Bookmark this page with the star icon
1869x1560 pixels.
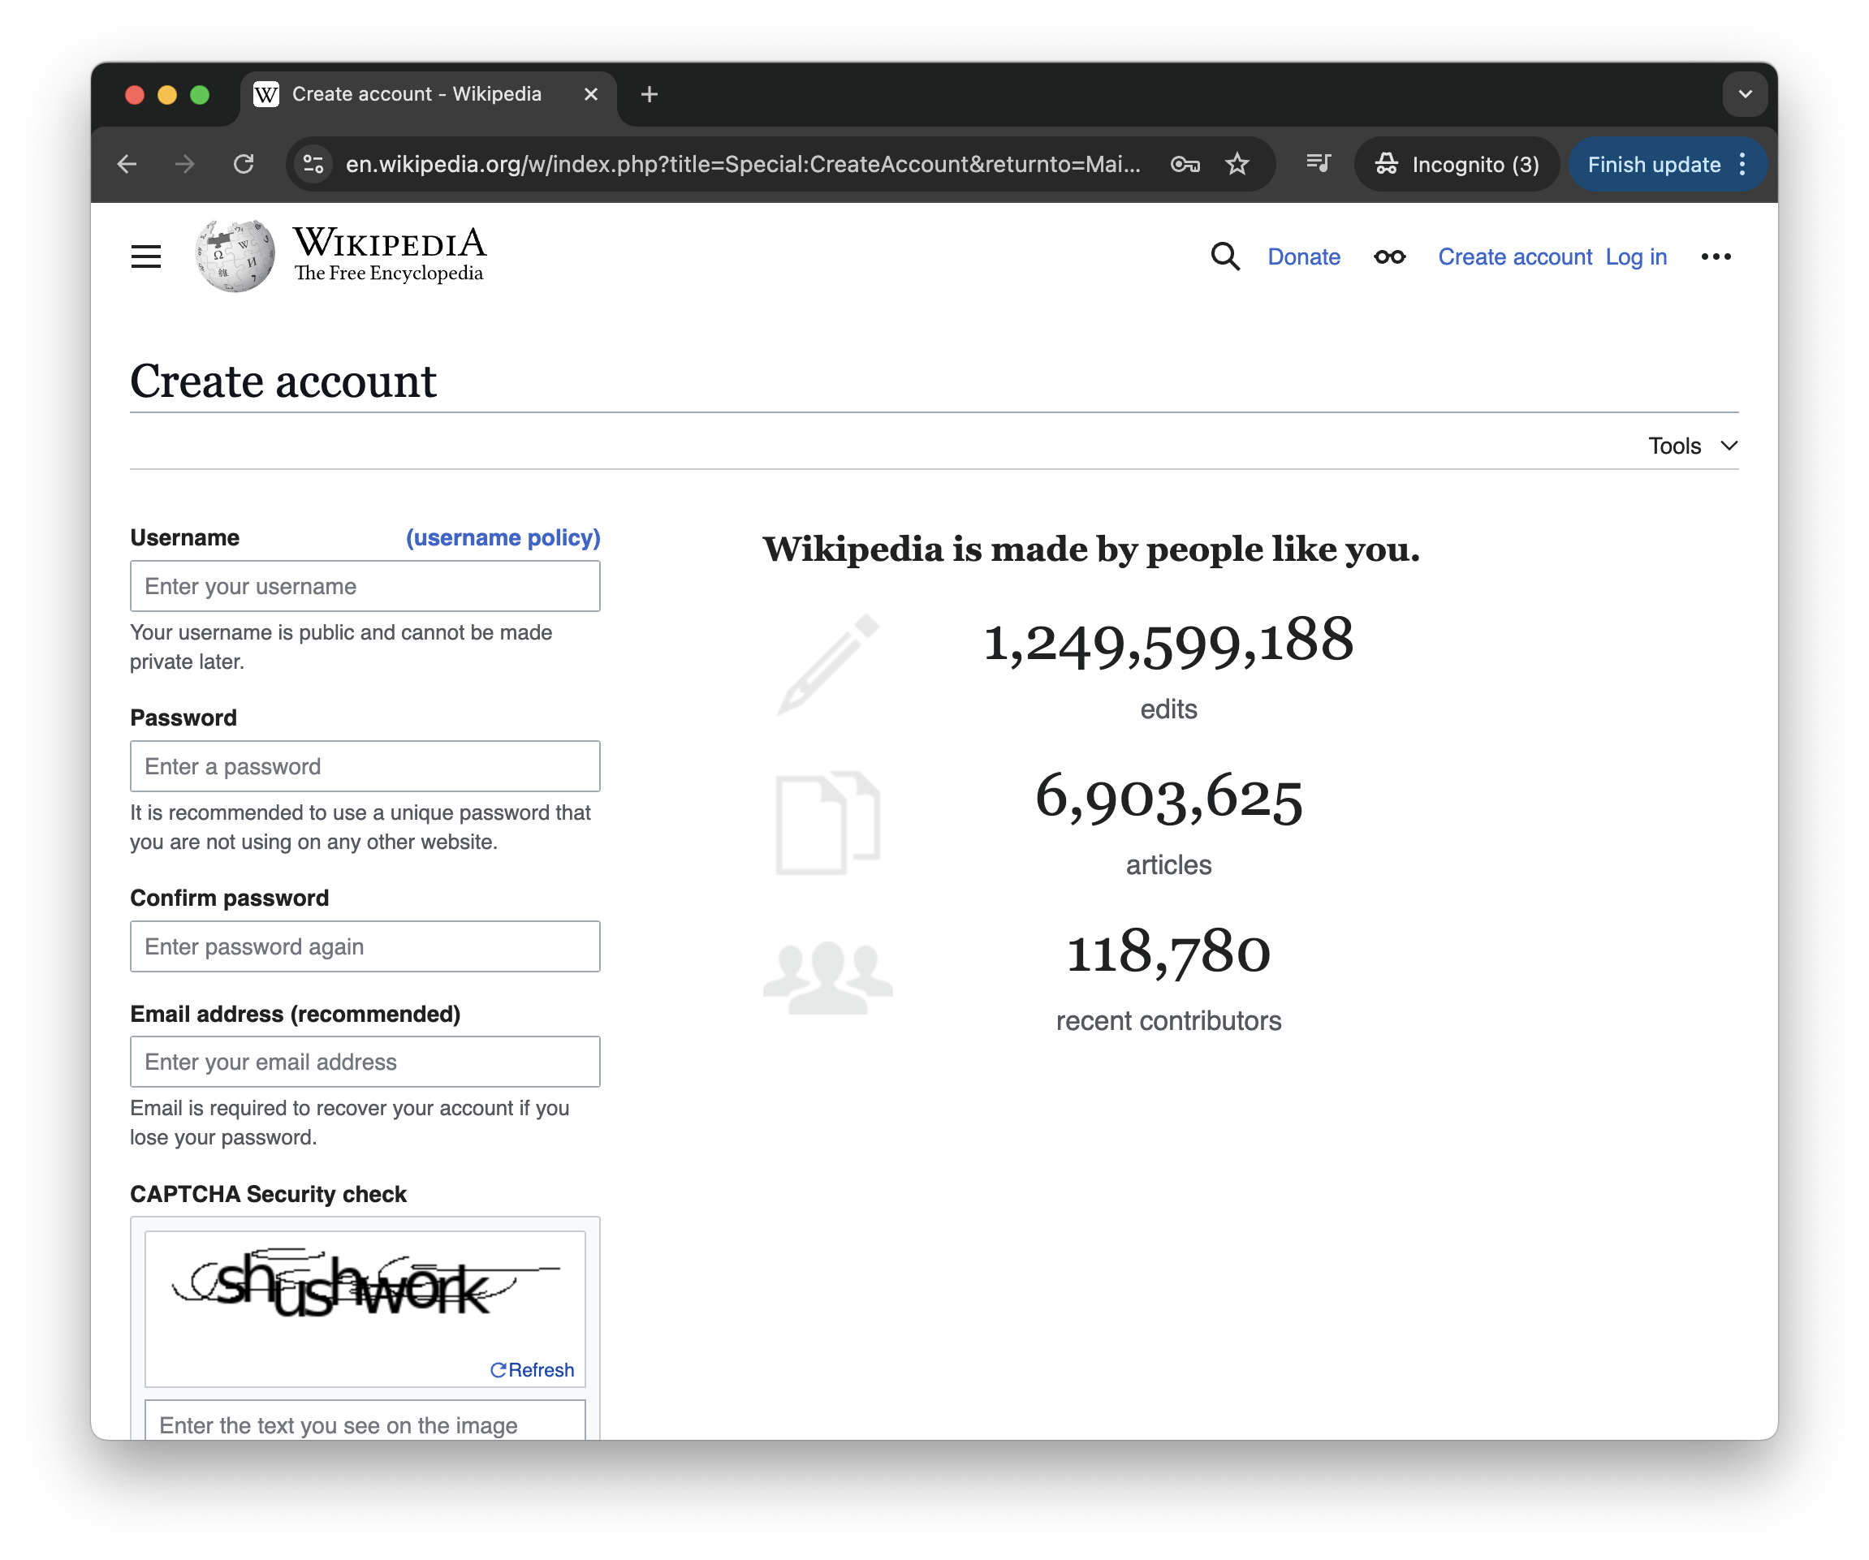pyautogui.click(x=1237, y=164)
